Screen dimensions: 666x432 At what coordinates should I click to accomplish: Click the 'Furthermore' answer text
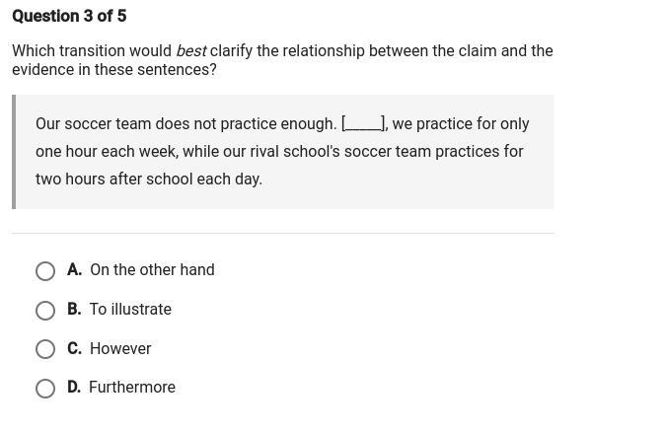(x=132, y=388)
